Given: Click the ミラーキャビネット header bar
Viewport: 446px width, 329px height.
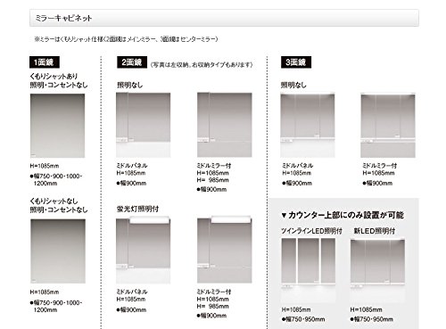Looking at the screenshot, I should (x=224, y=18).
